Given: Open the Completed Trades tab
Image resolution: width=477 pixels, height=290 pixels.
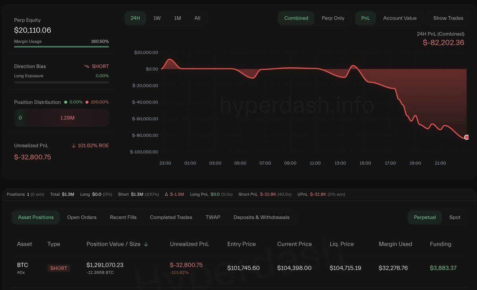Looking at the screenshot, I should [171, 217].
